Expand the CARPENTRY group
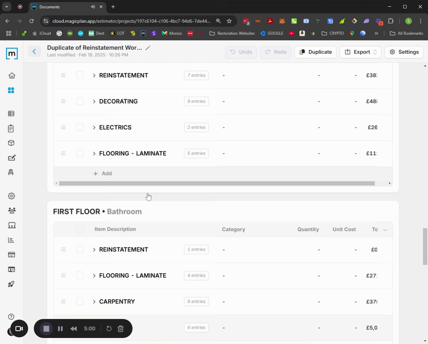Viewport: 428px width, 344px height. click(94, 302)
